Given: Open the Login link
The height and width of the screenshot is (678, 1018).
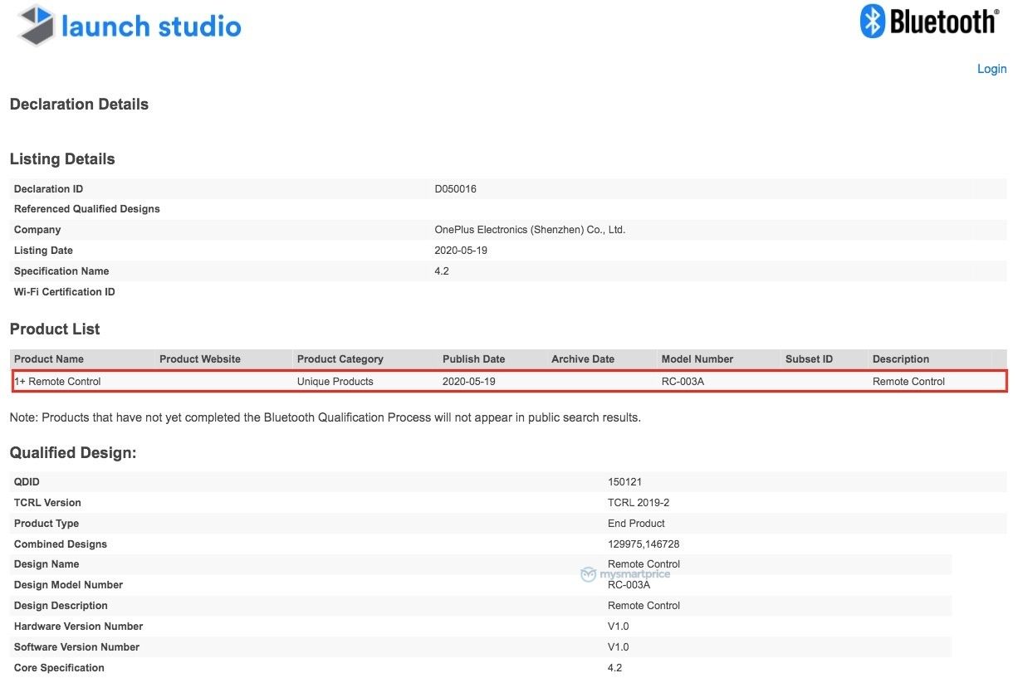Looking at the screenshot, I should pos(991,69).
